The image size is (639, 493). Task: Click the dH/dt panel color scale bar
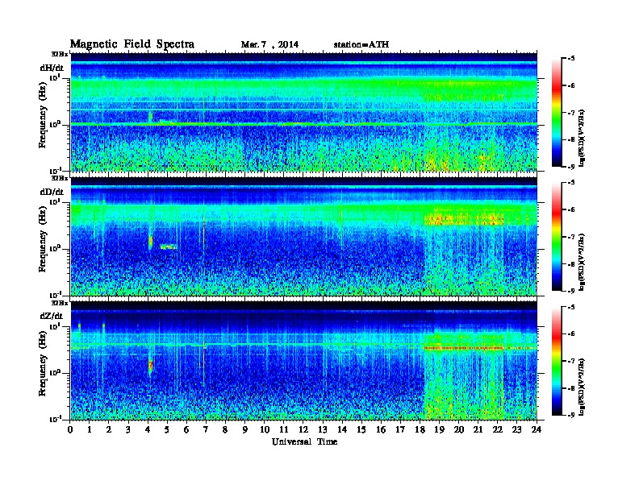(x=557, y=113)
